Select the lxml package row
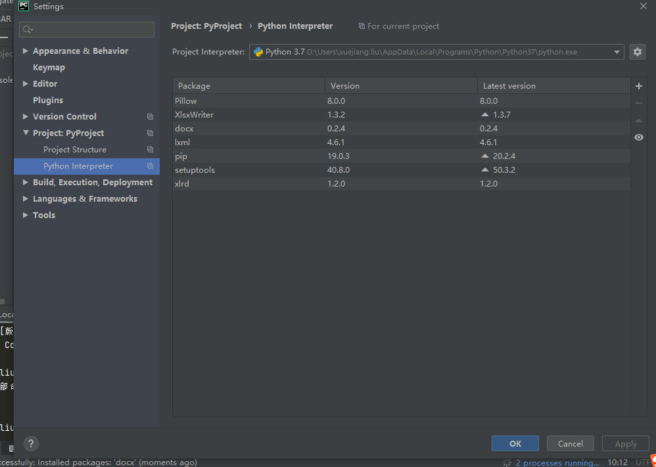 (x=402, y=142)
